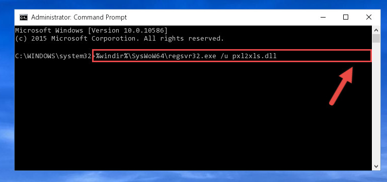Click the empty scrollbar track below thumb

[376, 103]
